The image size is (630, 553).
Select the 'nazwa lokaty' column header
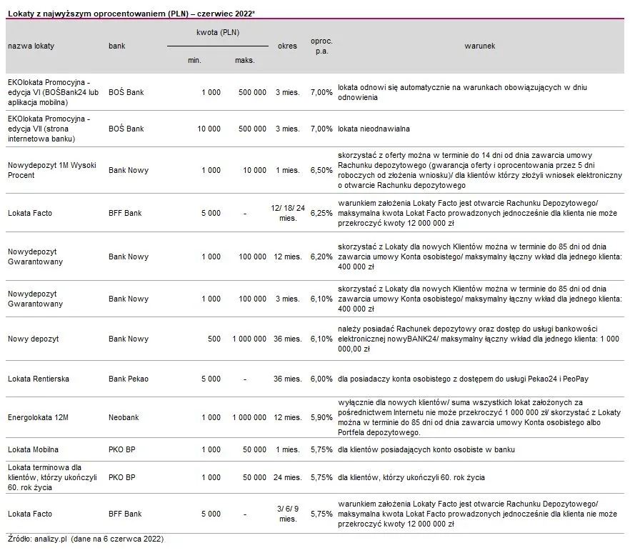click(x=31, y=46)
